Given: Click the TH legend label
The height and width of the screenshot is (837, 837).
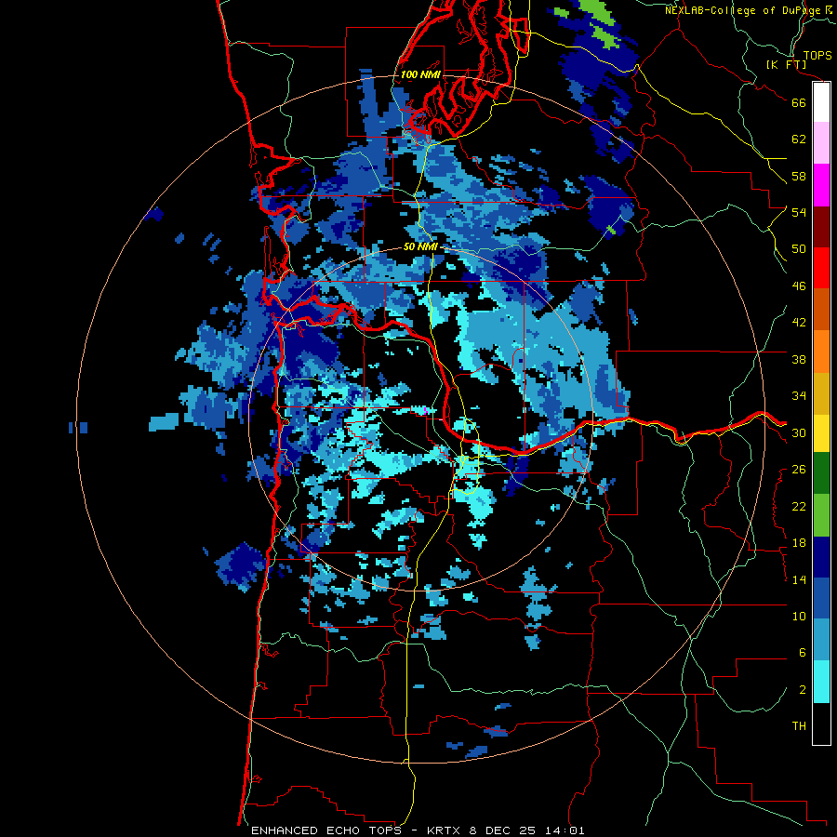Looking at the screenshot, I should coord(799,726).
